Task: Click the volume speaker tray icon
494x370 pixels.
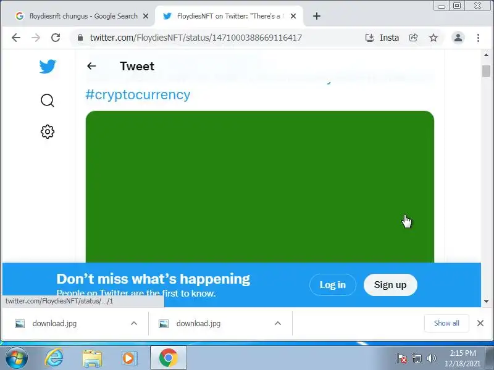Action: pos(431,358)
